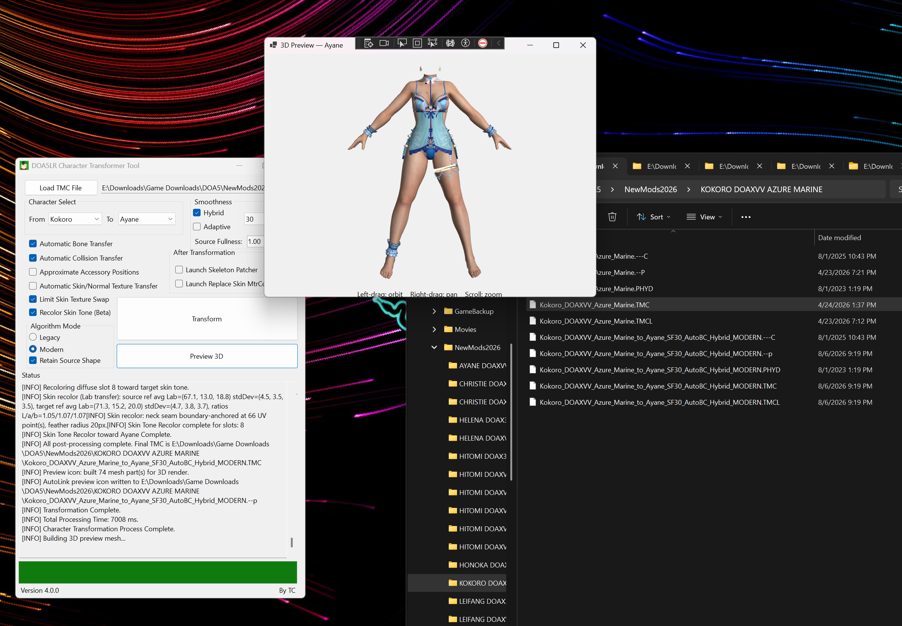Click the DOA5LR Character Transformer app icon

[x=24, y=165]
